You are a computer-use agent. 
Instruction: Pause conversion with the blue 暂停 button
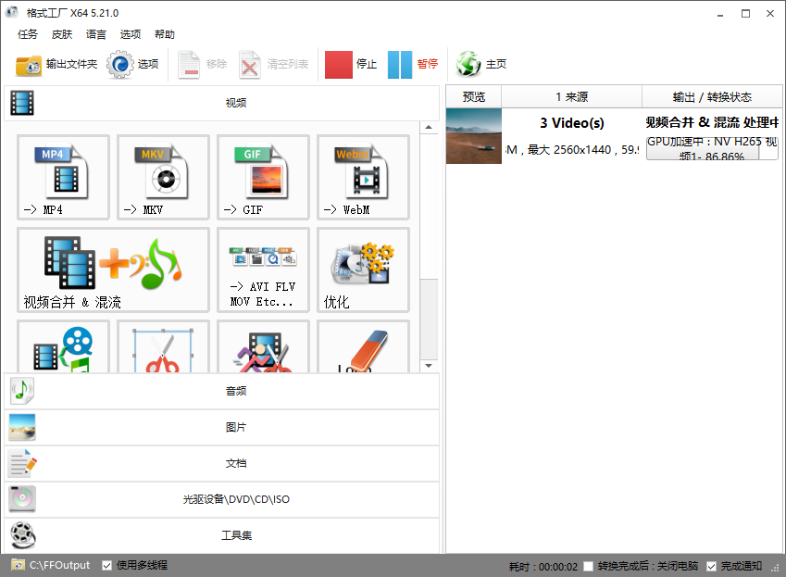pos(413,64)
